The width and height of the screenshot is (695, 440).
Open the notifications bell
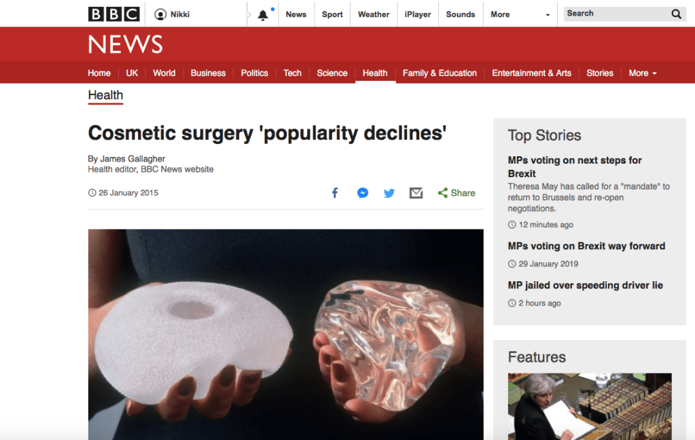[x=263, y=15]
